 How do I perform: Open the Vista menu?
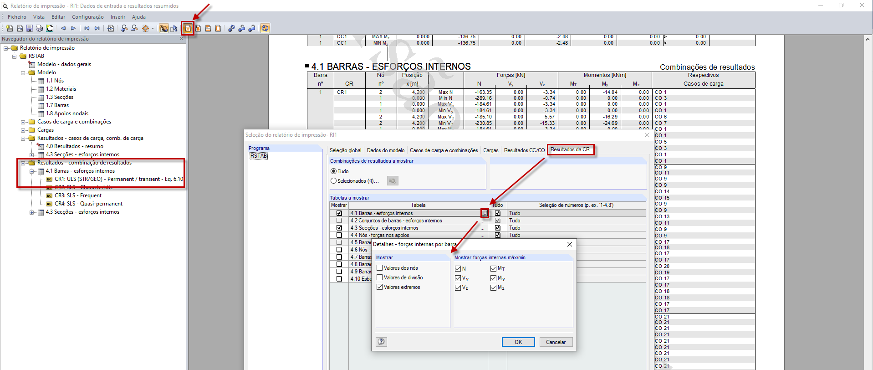click(x=39, y=17)
